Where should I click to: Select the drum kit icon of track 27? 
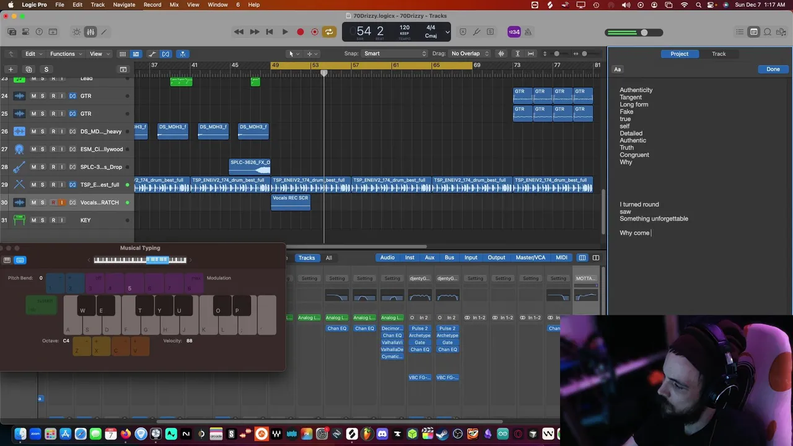click(19, 149)
